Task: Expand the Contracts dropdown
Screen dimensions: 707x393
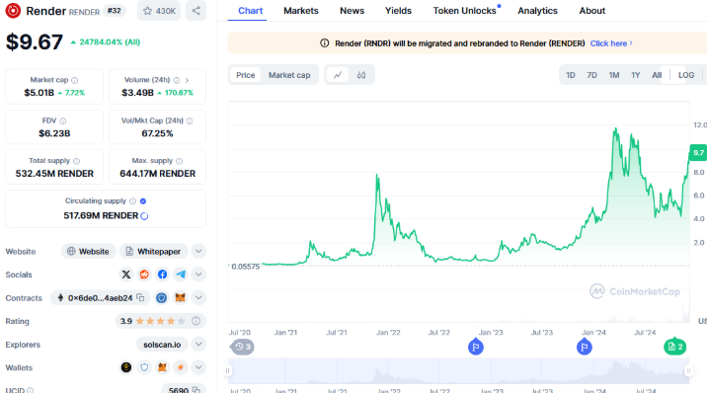Action: 198,297
